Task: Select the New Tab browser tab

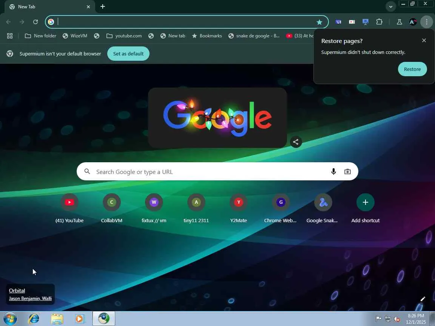Action: pos(50,7)
